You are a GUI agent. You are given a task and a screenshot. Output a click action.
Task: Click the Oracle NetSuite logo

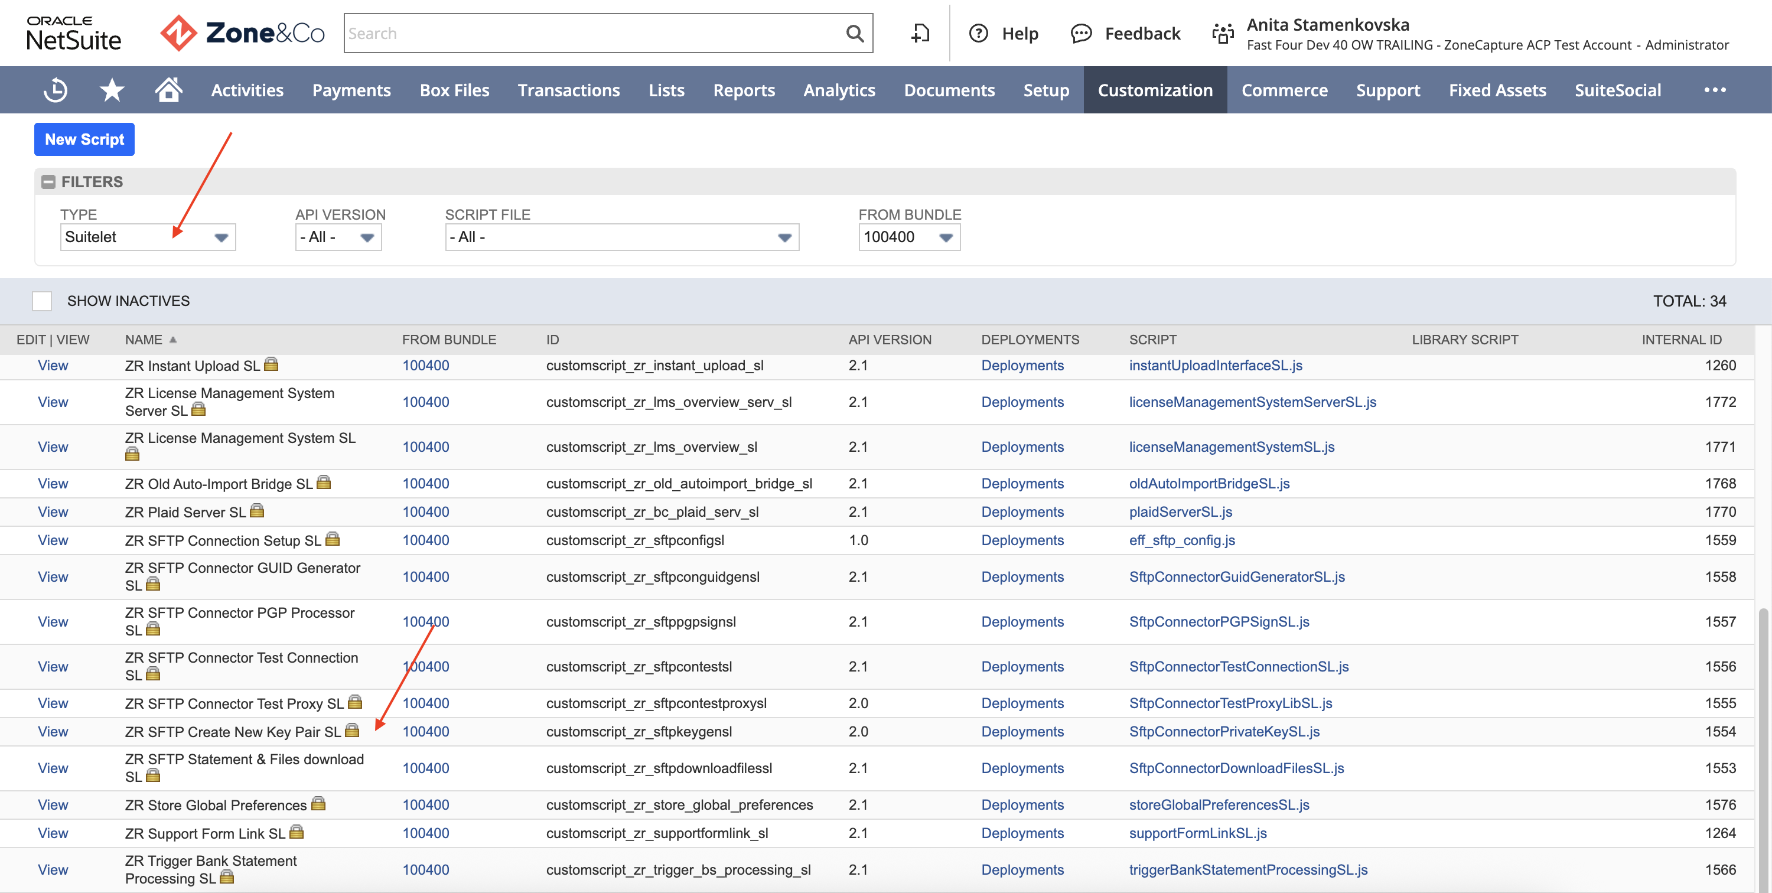click(x=74, y=33)
